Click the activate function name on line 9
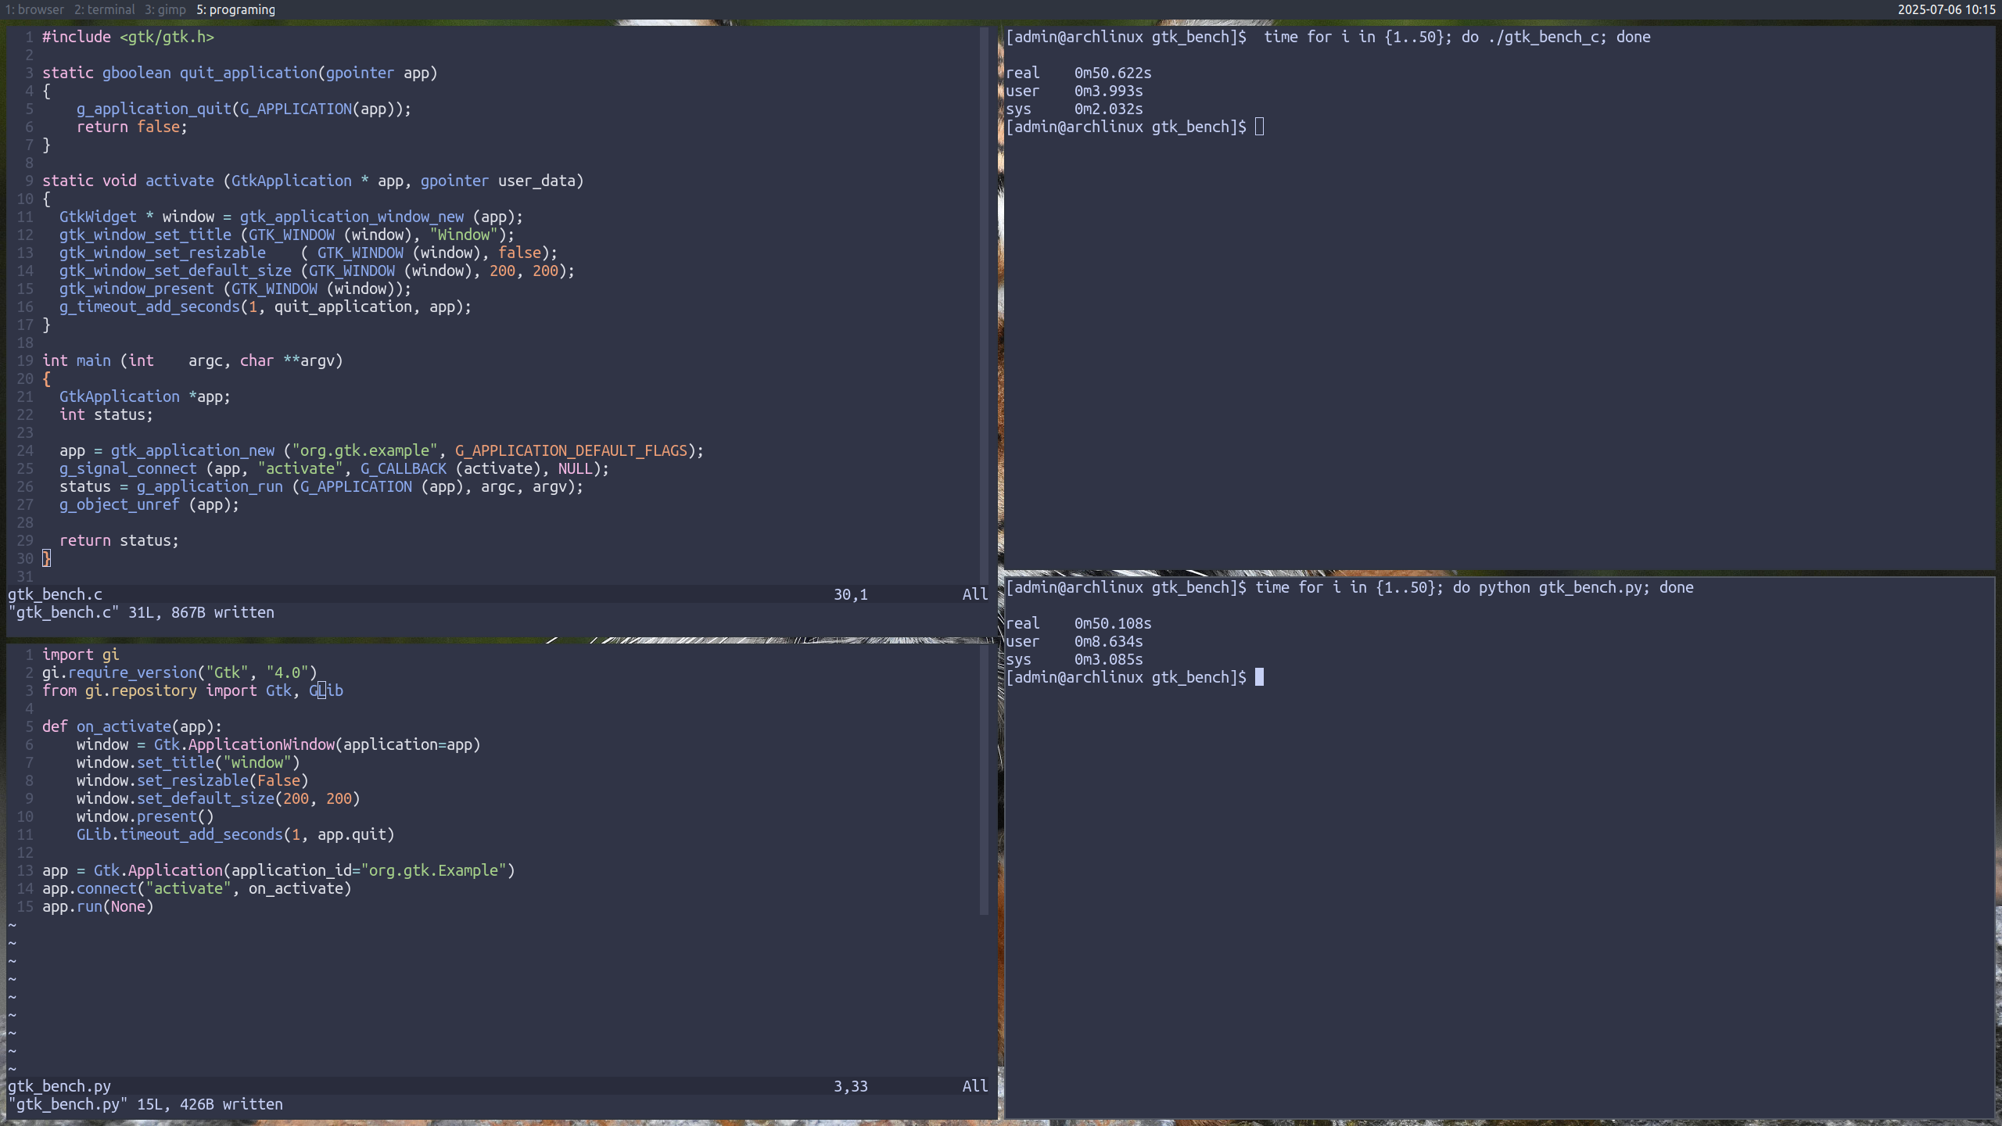 [180, 181]
